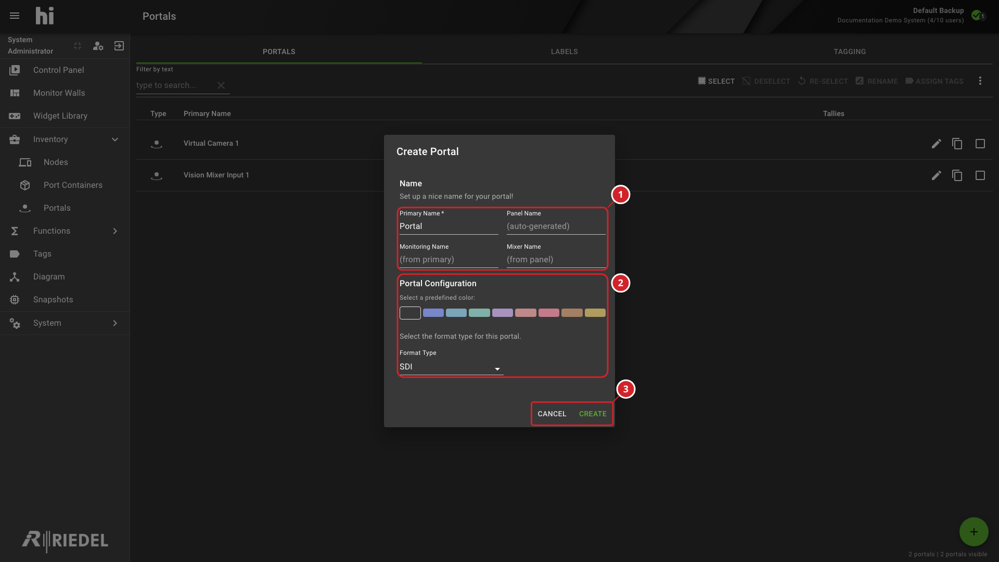Expand the System submenu chevron
The height and width of the screenshot is (562, 999).
[115, 323]
